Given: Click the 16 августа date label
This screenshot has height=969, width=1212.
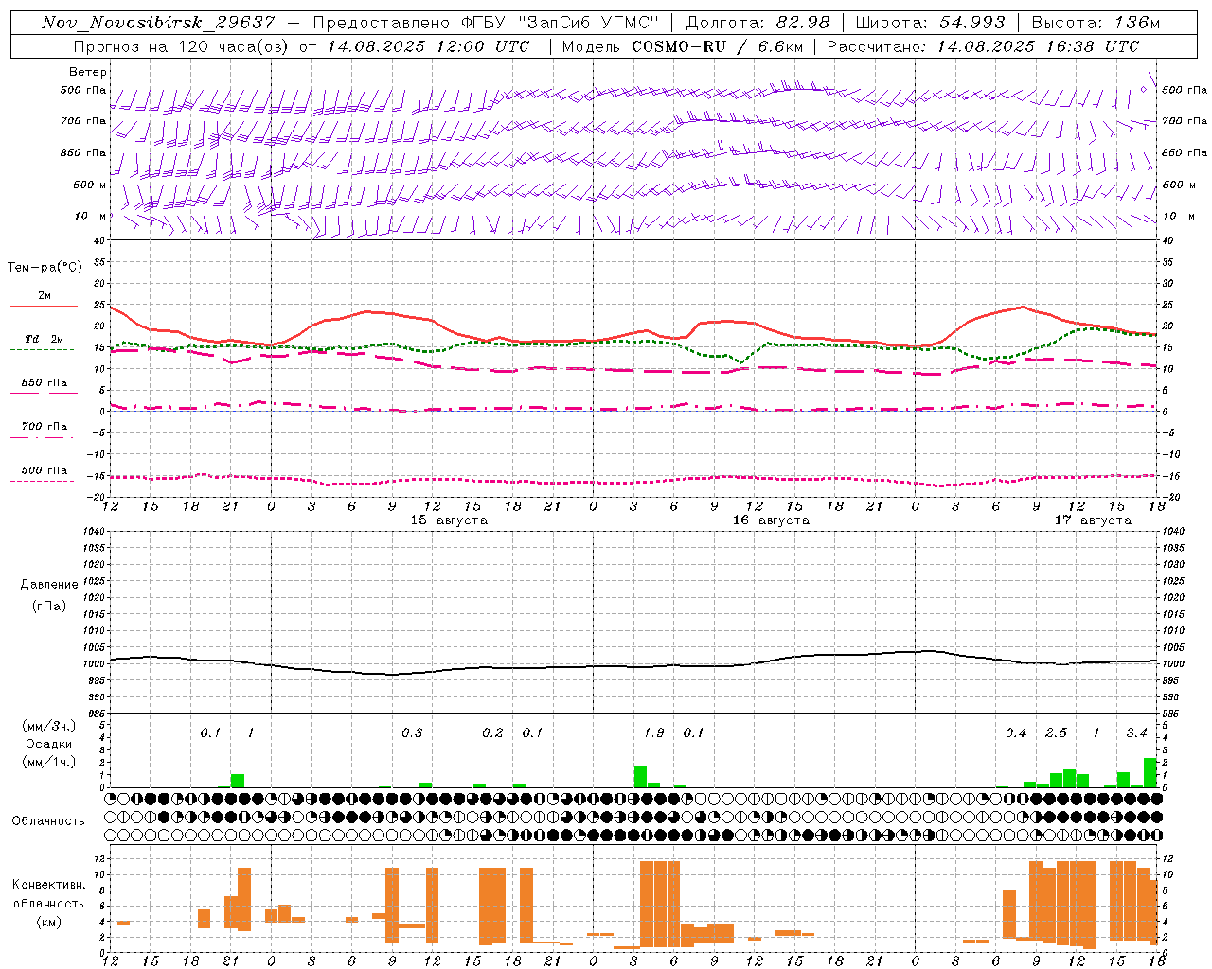Looking at the screenshot, I should 771,520.
